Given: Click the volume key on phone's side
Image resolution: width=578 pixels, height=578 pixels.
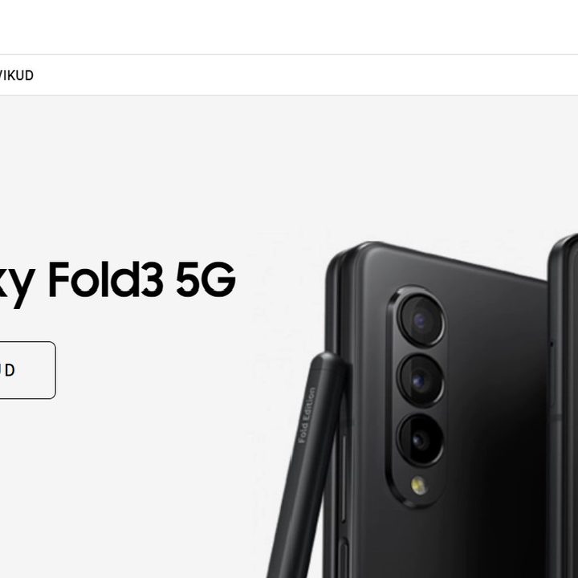Looking at the screenshot, I should point(344,478).
